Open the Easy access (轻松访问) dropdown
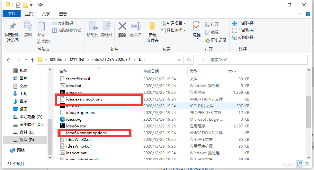This screenshot has width=314, height=170. click(173, 30)
